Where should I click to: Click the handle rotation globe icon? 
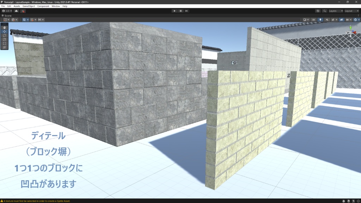[x=13, y=20]
